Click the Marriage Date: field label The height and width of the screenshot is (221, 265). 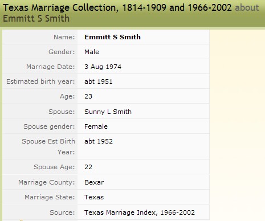[x=51, y=67]
